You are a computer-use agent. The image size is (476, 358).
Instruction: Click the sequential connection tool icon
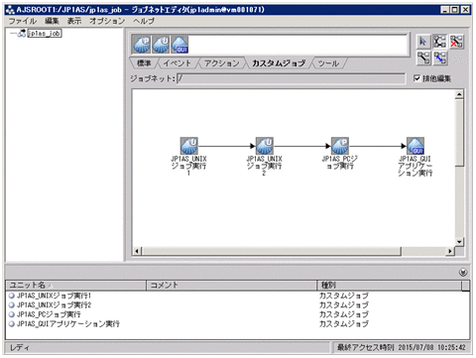click(x=423, y=58)
